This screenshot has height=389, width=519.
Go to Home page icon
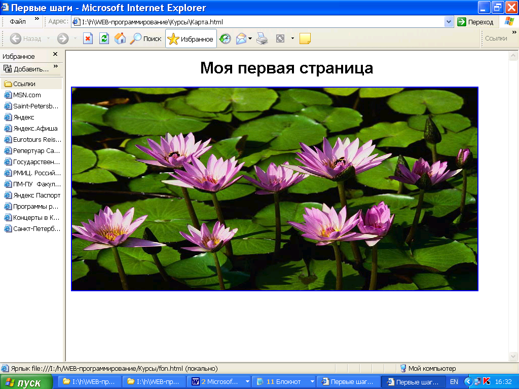(x=120, y=38)
